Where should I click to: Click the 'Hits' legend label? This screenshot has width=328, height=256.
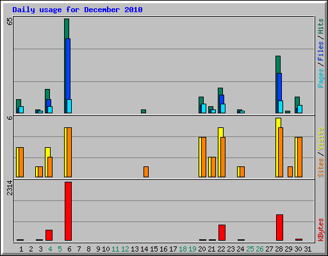[320, 26]
